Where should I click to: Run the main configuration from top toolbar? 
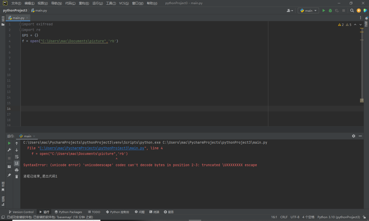click(324, 10)
